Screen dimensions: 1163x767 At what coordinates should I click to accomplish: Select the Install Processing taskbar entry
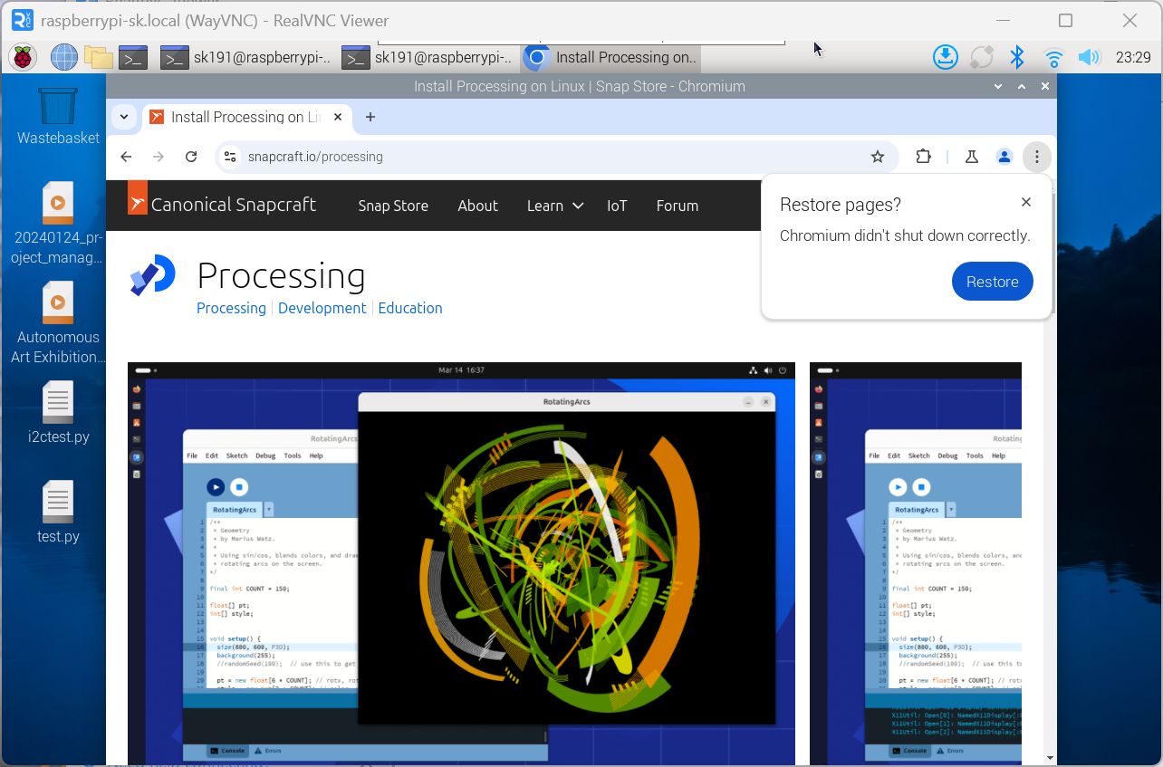(610, 57)
